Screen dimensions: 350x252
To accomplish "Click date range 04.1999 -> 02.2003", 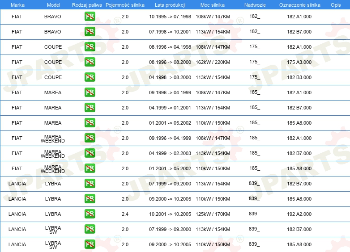I will 170,153.
